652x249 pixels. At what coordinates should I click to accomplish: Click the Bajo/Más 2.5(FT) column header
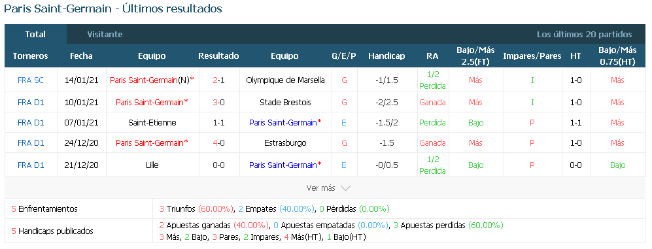[x=475, y=56]
